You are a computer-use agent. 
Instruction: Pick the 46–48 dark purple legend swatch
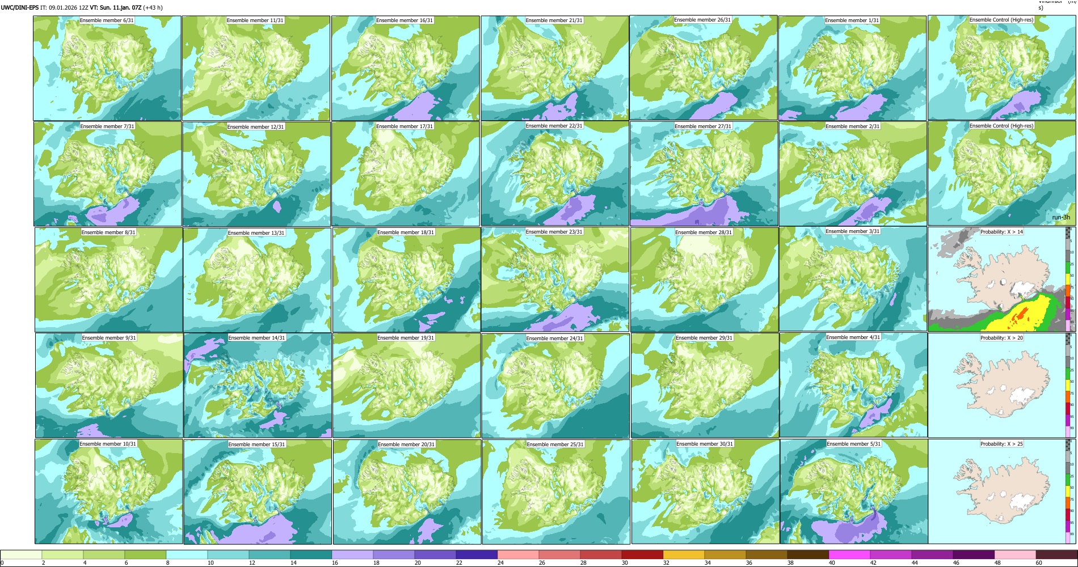(x=974, y=555)
